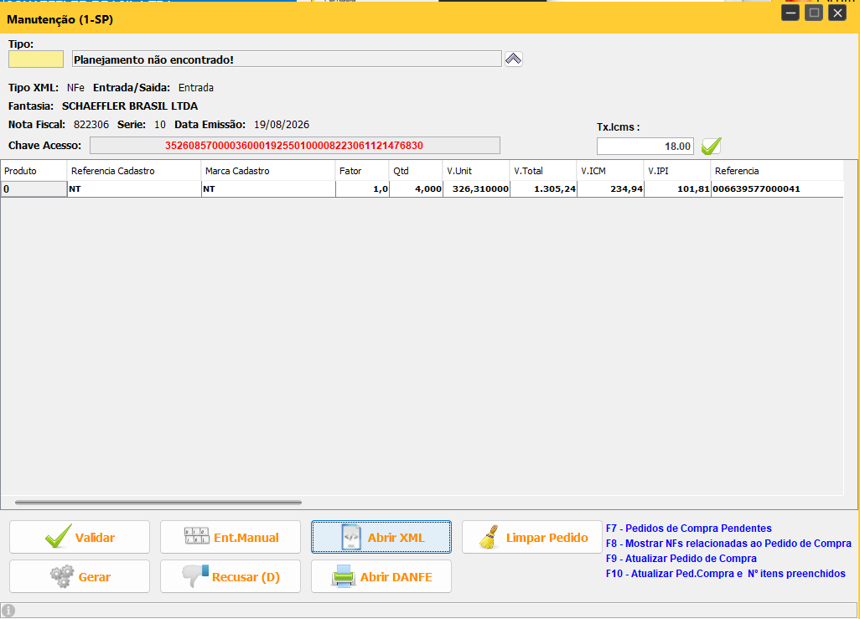This screenshot has height=619, width=860.
Task: Click the green checkmark next to Tx.Icms
Action: 712,147
